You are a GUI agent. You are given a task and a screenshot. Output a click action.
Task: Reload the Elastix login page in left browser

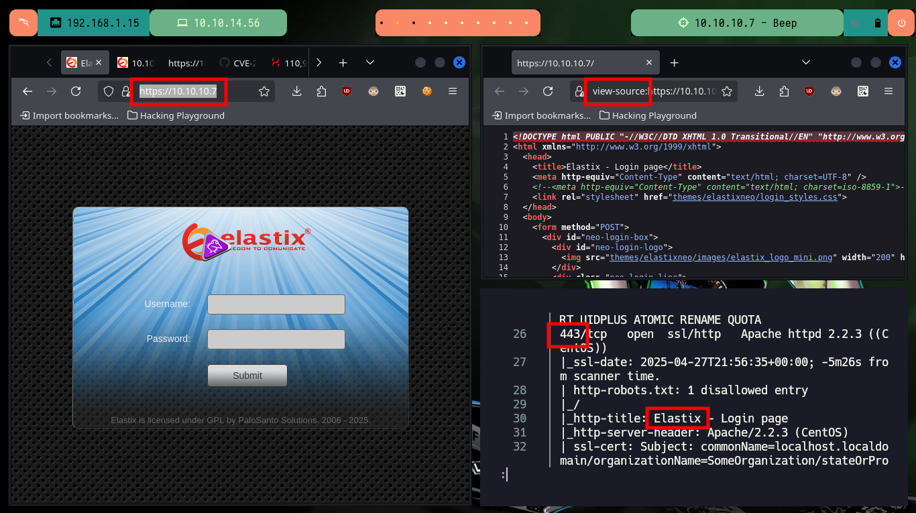click(x=76, y=91)
